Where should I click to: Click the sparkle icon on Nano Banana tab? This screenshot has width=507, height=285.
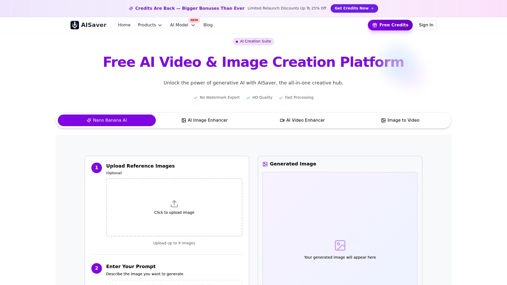pos(89,120)
